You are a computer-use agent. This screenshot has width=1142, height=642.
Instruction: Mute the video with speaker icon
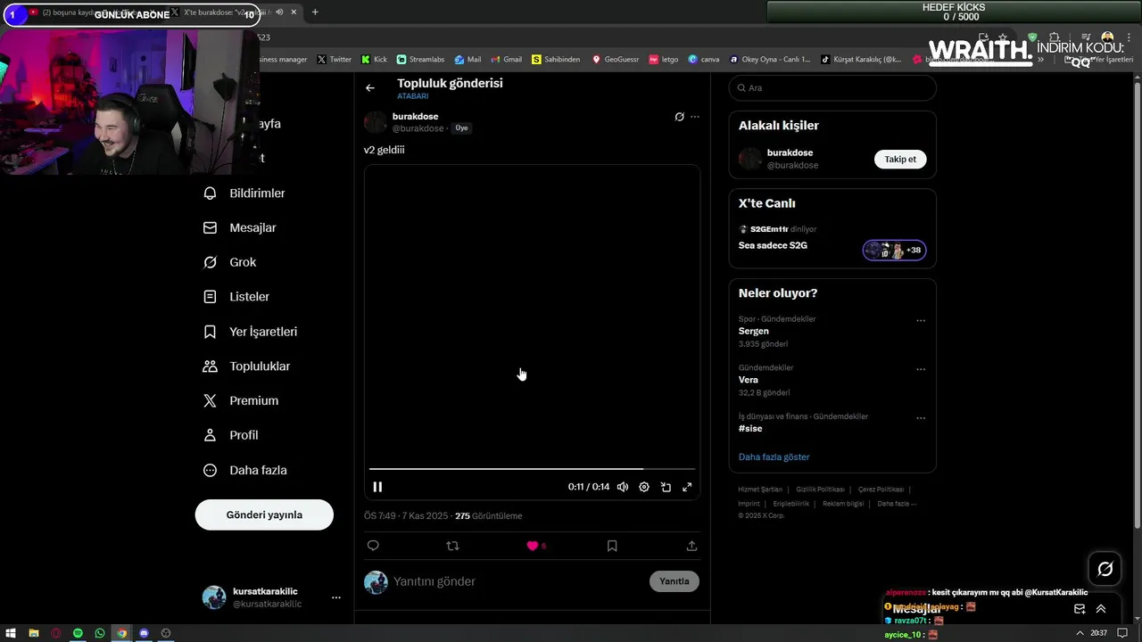pyautogui.click(x=623, y=487)
